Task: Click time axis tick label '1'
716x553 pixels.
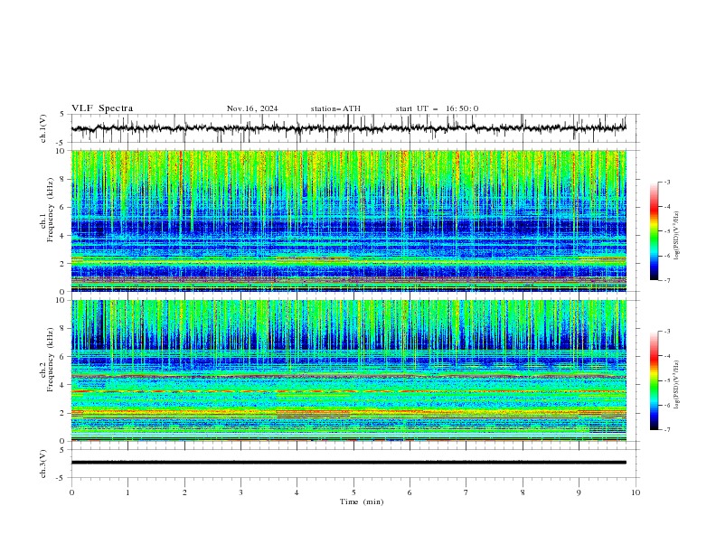Action: click(x=127, y=492)
